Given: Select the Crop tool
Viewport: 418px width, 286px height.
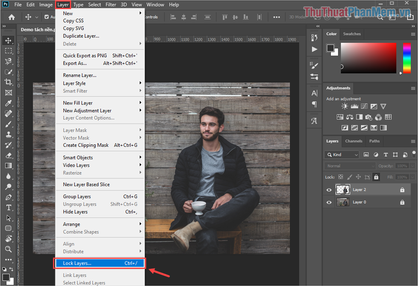Looking at the screenshot, I should [8, 82].
